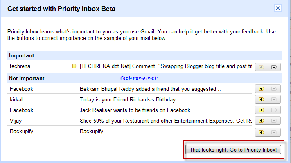The width and height of the screenshot is (291, 163).
Task: Mark Backupify email as important
Action: (x=261, y=132)
